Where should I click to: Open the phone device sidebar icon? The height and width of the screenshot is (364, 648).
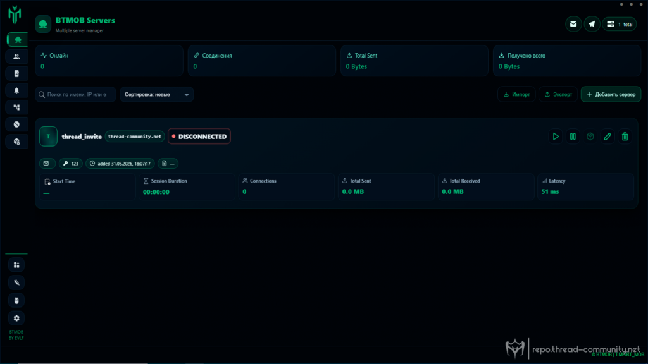[16, 73]
